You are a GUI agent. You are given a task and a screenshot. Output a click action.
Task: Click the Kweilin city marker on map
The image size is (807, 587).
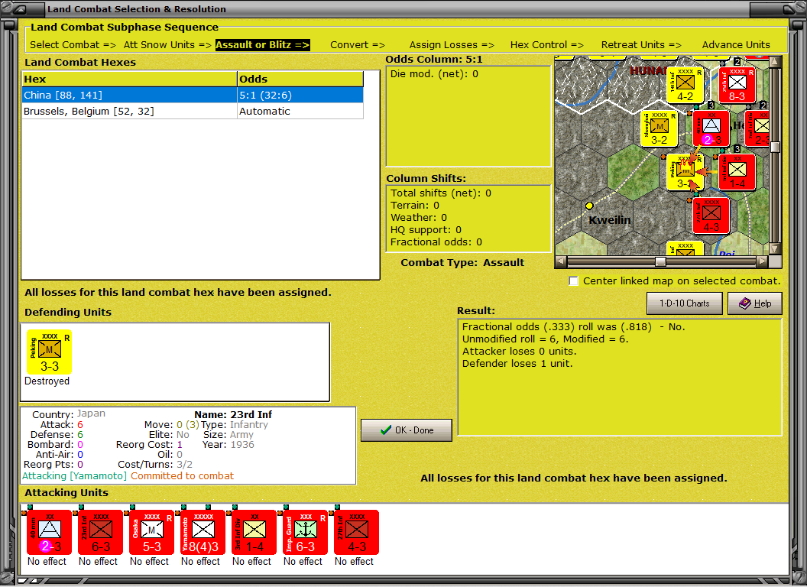(589, 206)
